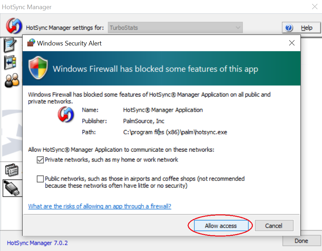Select the notepad with pencil sidebar icon
322x251 pixels.
coord(10,45)
